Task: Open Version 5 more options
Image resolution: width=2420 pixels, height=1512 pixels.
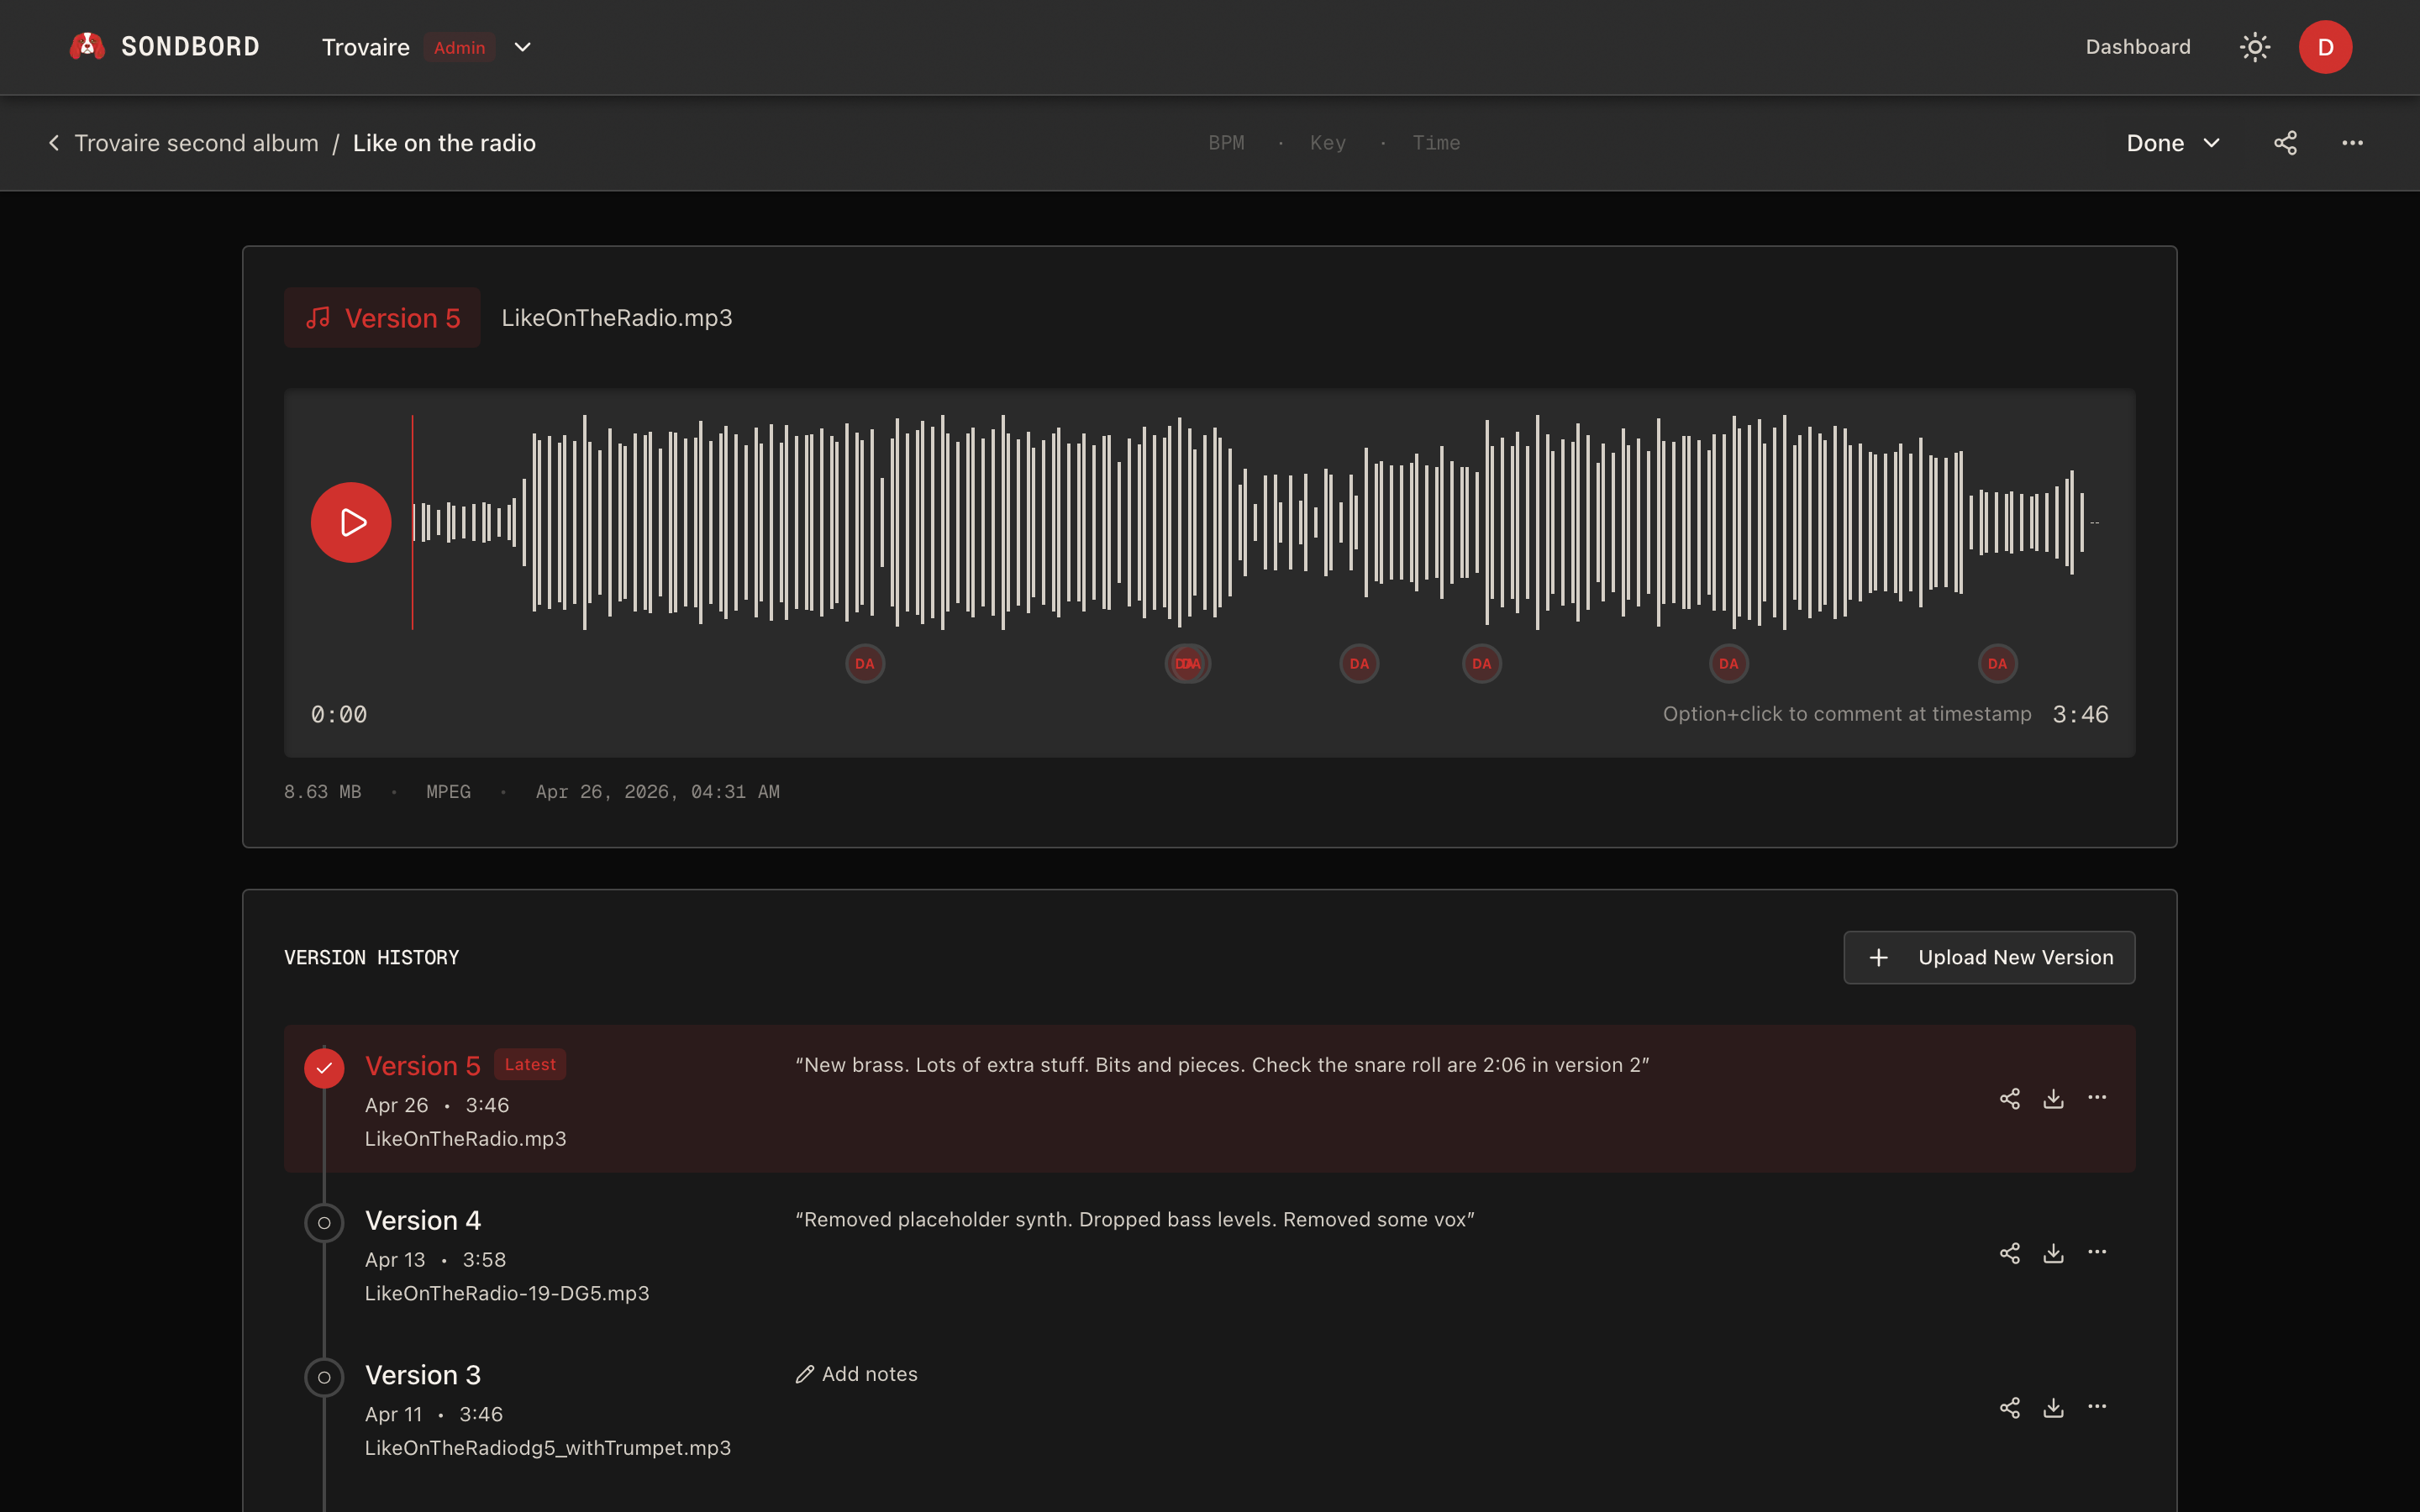Action: tap(2097, 1098)
